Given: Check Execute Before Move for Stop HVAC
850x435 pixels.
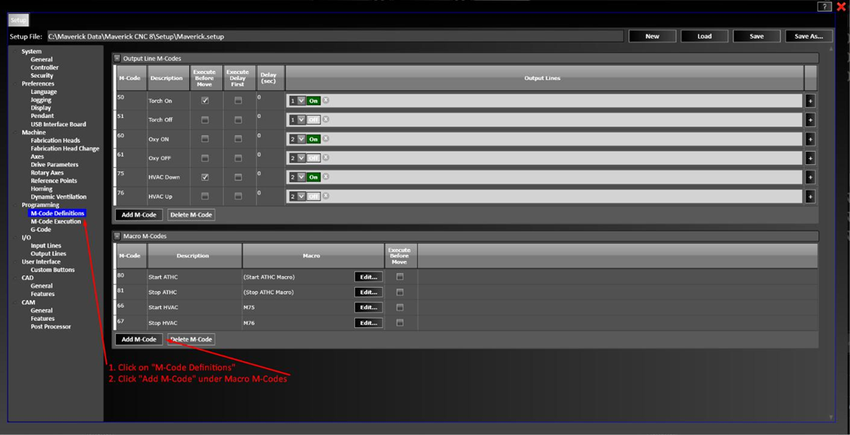Looking at the screenshot, I should point(400,322).
